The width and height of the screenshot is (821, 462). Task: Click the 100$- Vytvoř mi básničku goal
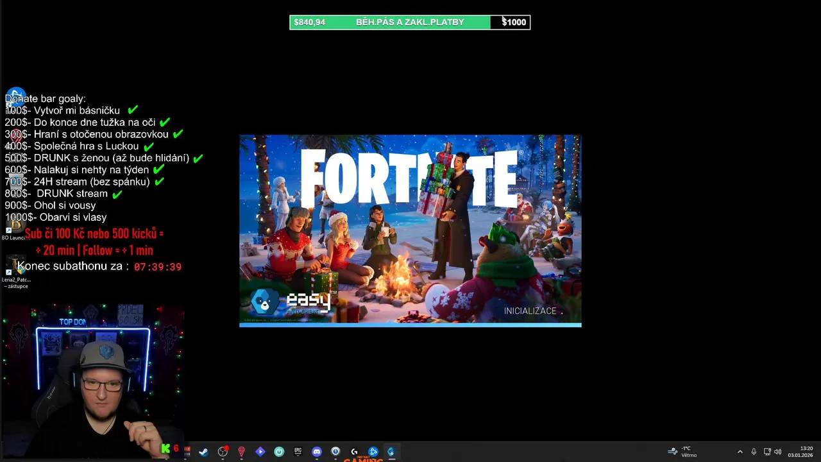point(62,110)
